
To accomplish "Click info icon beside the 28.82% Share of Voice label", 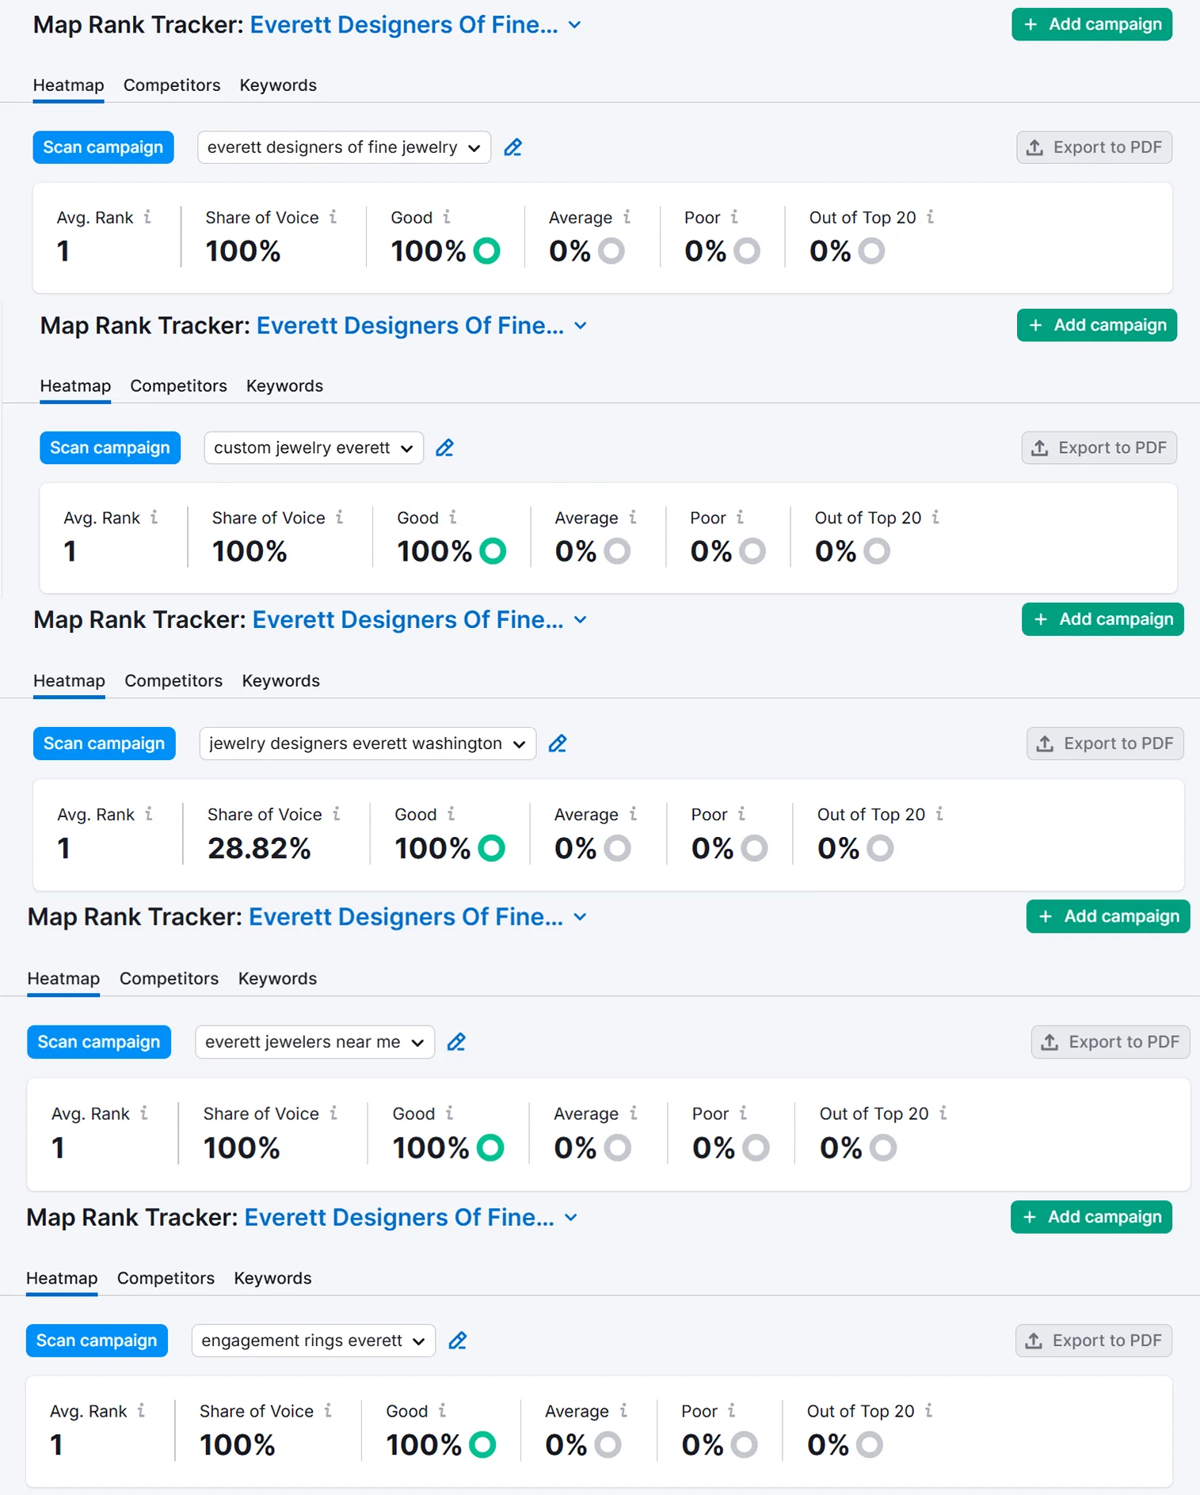I will click(x=337, y=814).
